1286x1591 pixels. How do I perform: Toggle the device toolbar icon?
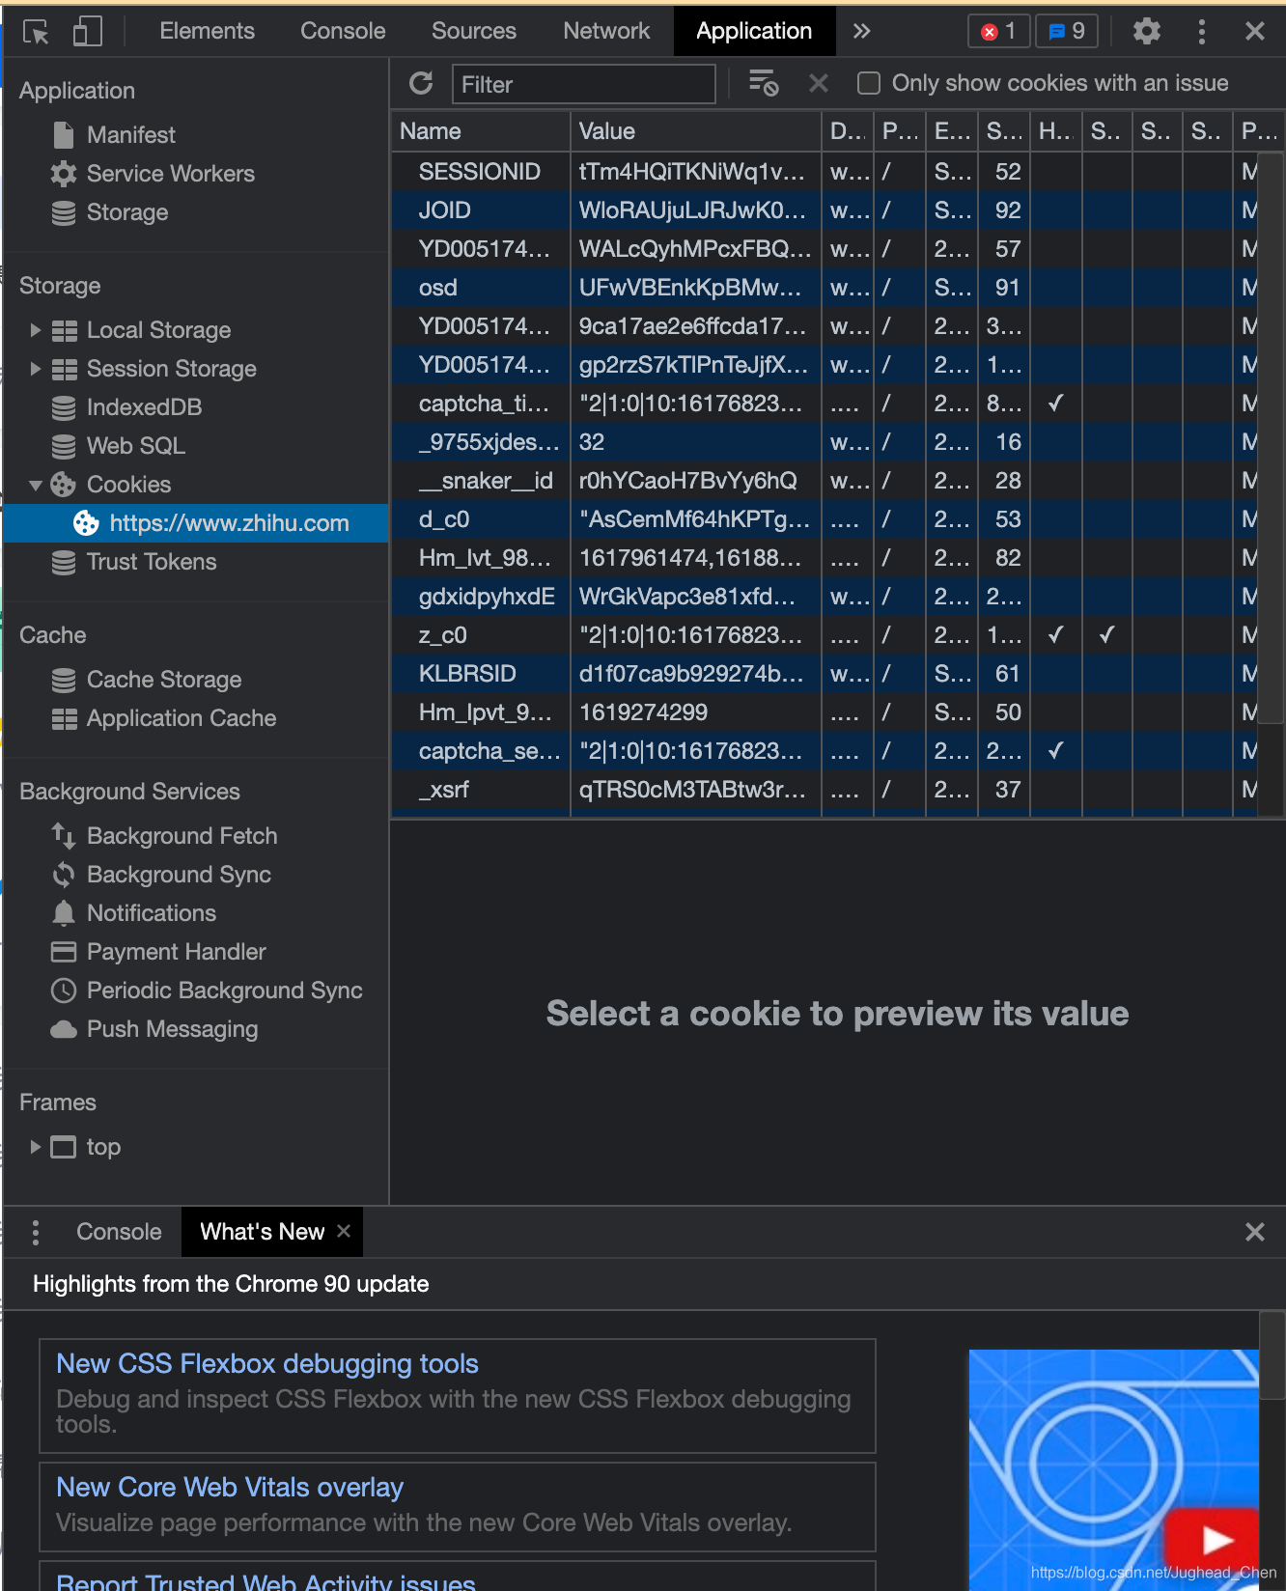(87, 32)
